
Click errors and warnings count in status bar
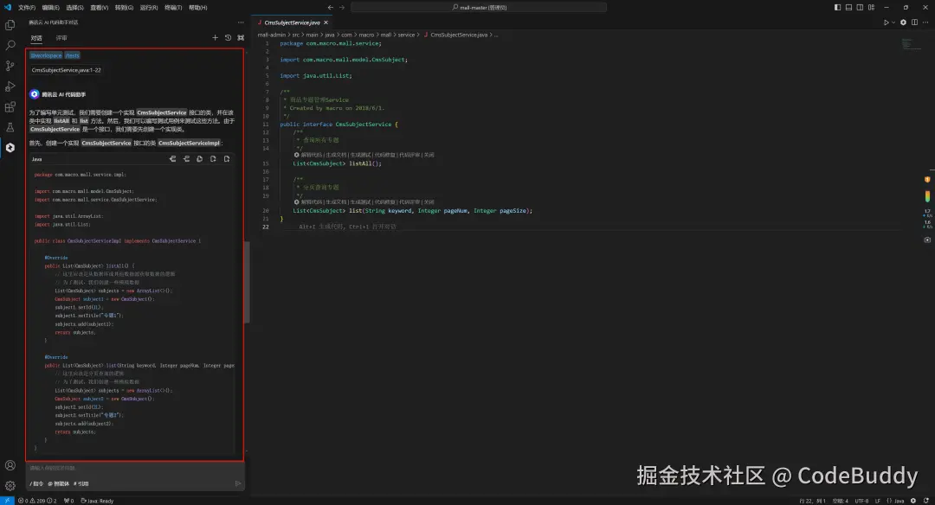click(37, 501)
